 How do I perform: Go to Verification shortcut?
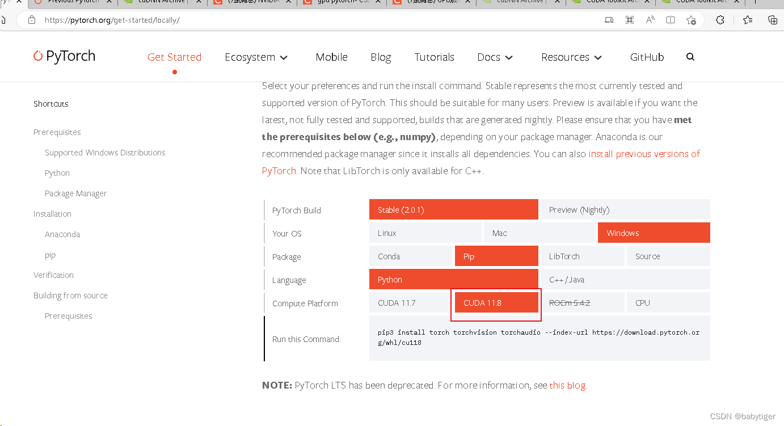(x=53, y=275)
